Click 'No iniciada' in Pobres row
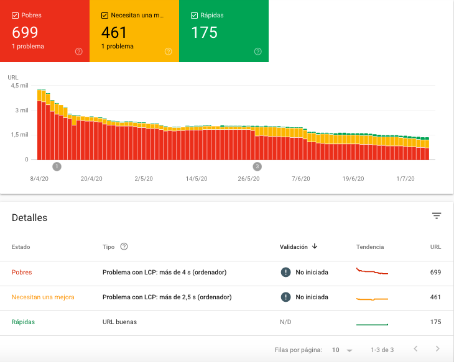The height and width of the screenshot is (362, 454). (x=312, y=272)
